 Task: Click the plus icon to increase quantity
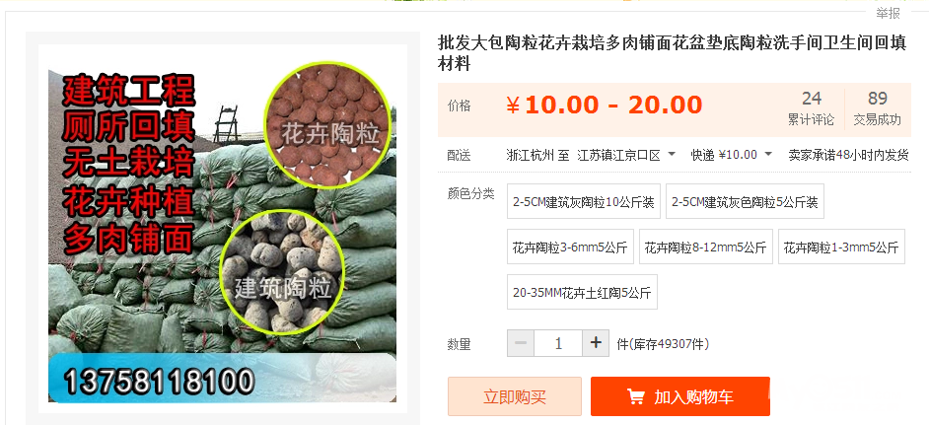coord(596,343)
